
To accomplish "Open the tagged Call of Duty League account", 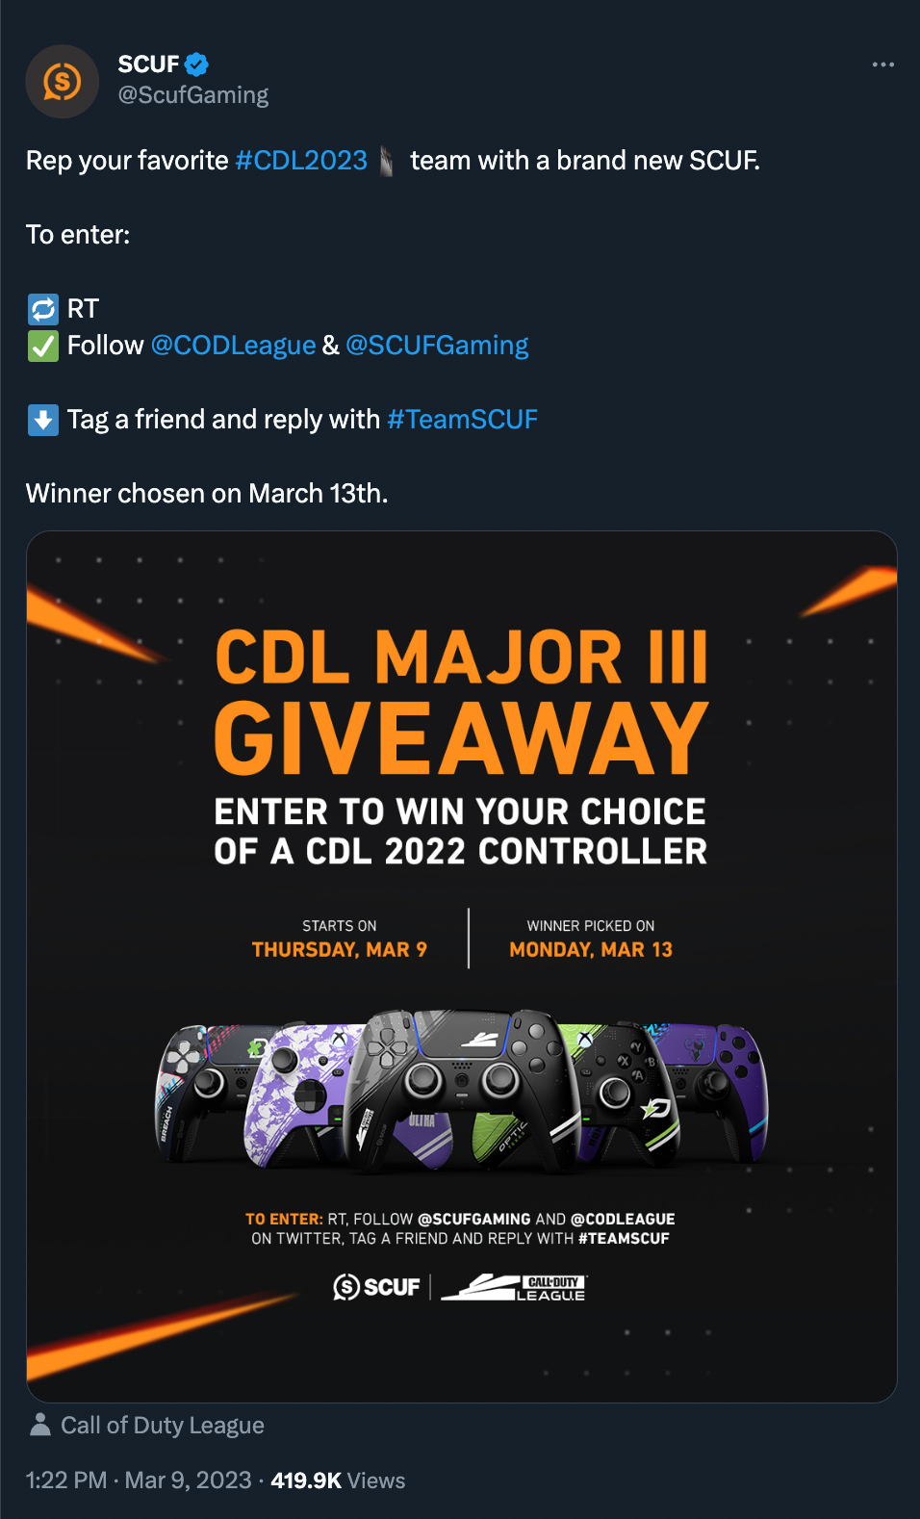I will coord(163,1425).
